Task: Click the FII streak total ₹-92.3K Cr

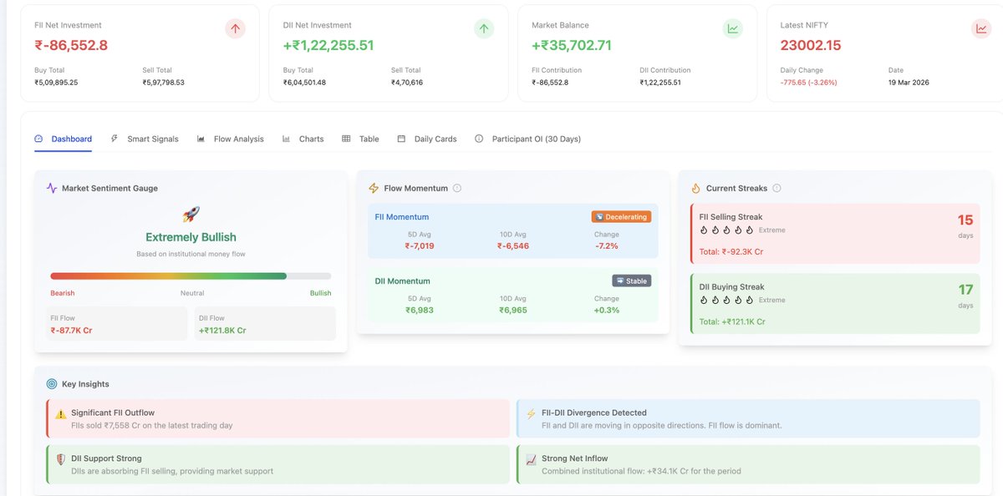Action: tap(731, 251)
